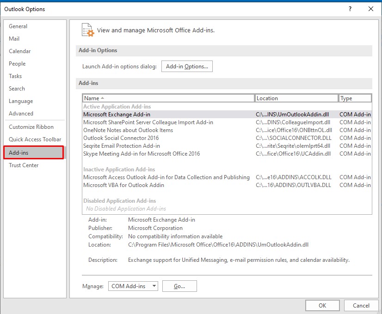Click the Add-ins gear icon in header
The width and height of the screenshot is (382, 314).
[x=87, y=30]
